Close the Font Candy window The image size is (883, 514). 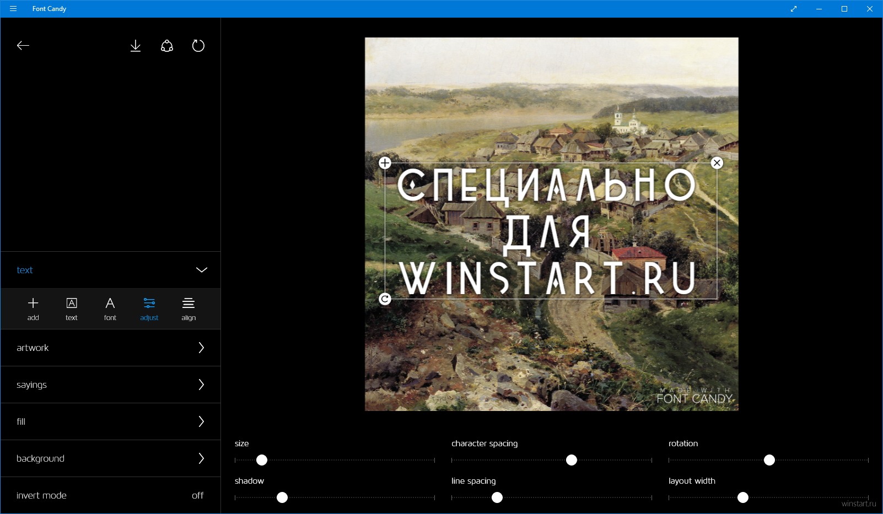(x=870, y=9)
